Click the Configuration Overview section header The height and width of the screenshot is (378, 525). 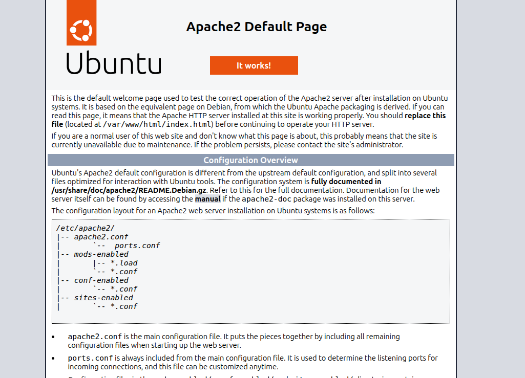(x=250, y=160)
